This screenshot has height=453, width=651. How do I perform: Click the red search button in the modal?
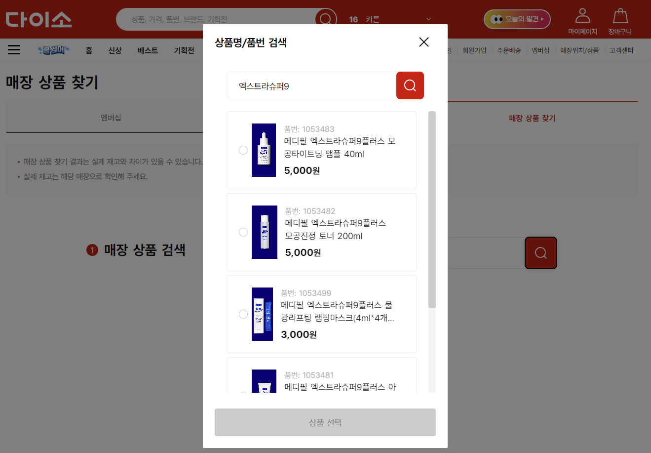[x=410, y=85]
